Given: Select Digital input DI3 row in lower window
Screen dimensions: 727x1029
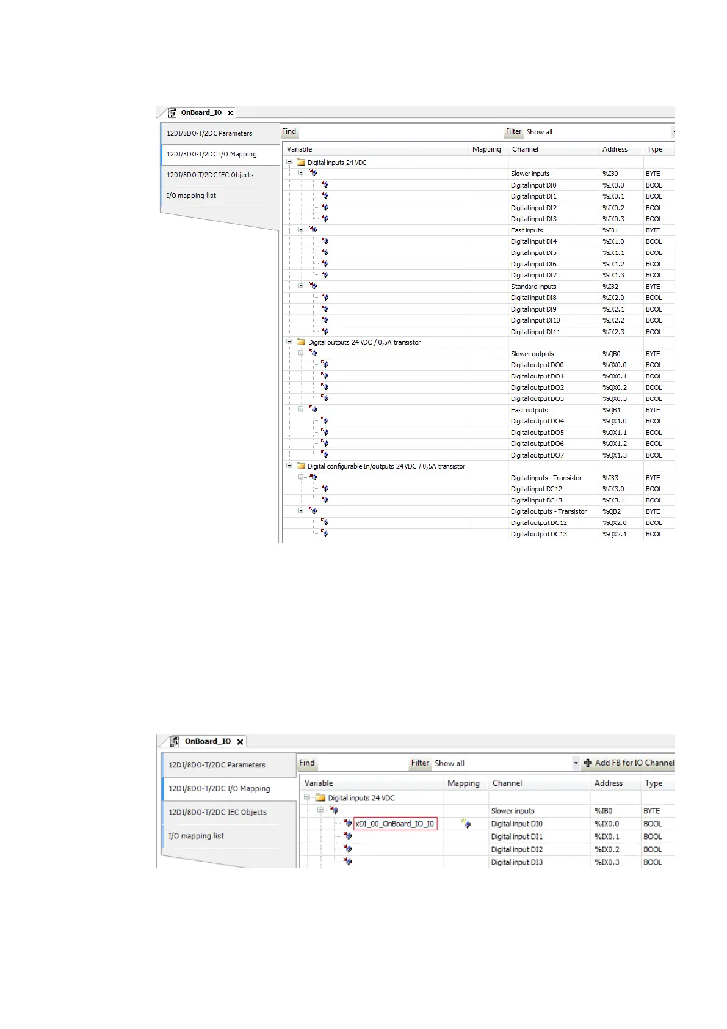Looking at the screenshot, I should point(517,862).
